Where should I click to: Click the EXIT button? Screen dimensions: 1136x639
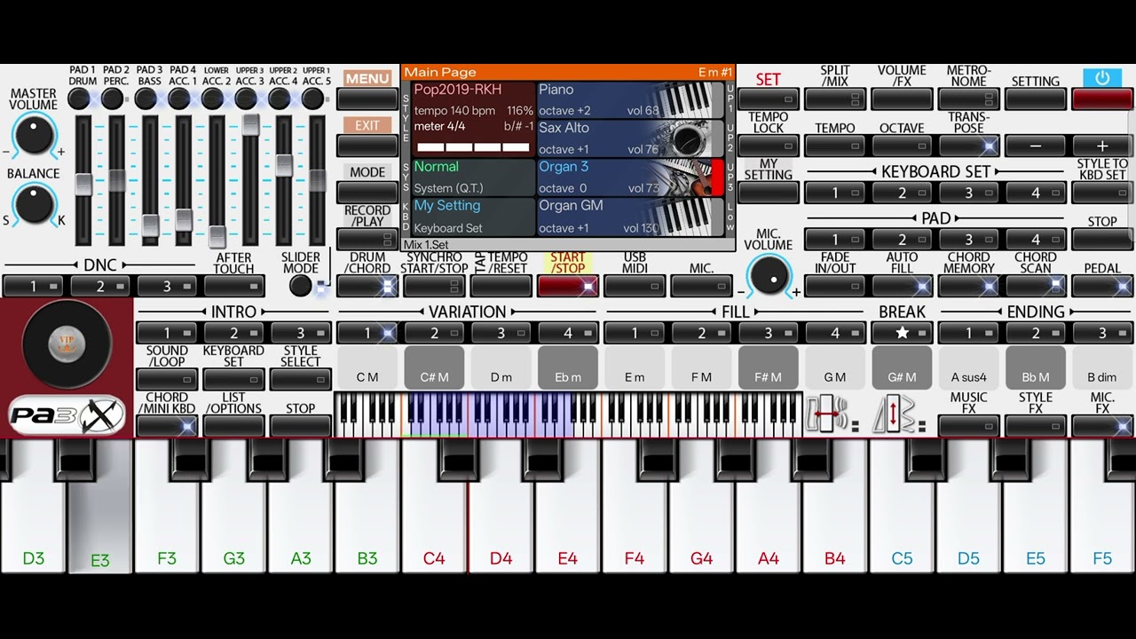point(367,146)
